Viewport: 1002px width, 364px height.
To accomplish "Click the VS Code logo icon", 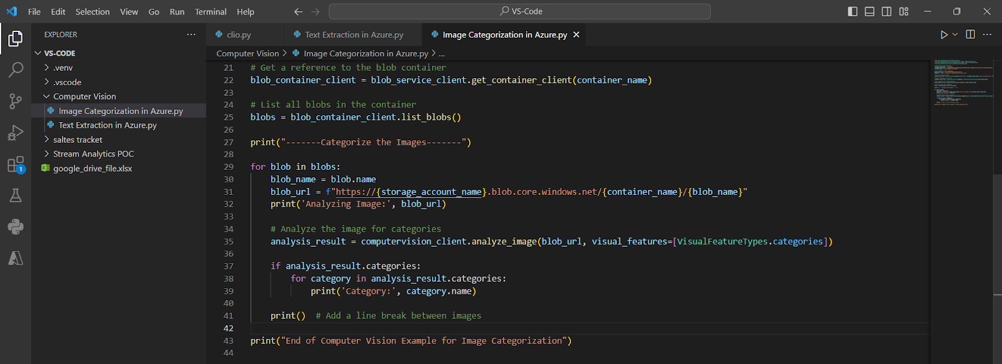I will click(x=12, y=11).
